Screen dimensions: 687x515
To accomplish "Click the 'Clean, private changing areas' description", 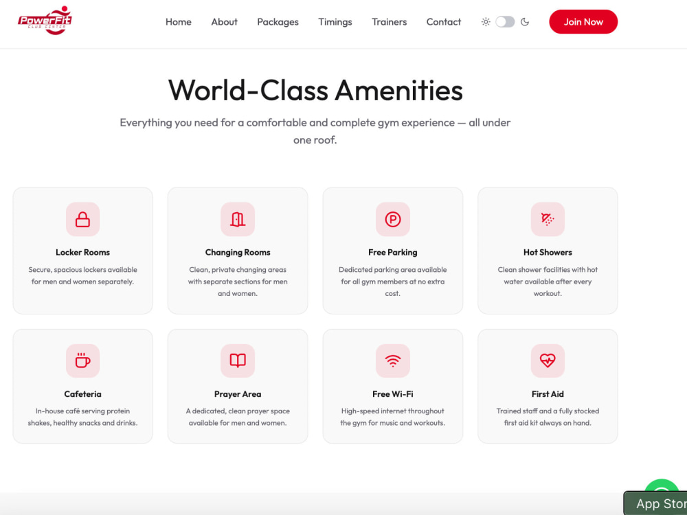I will click(x=238, y=282).
